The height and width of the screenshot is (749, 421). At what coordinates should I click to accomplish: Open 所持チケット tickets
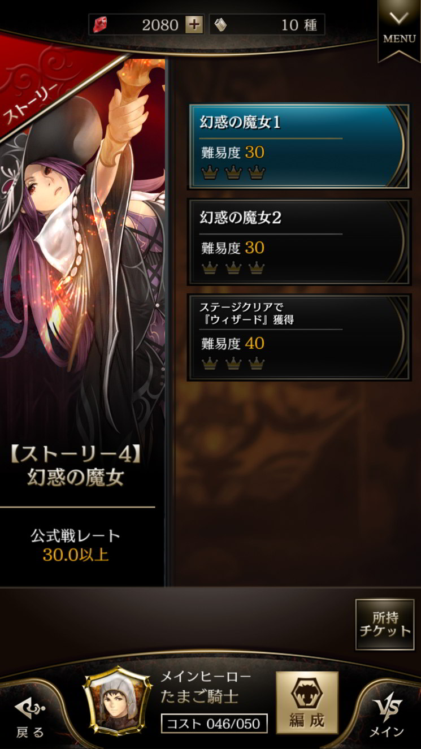(x=384, y=624)
